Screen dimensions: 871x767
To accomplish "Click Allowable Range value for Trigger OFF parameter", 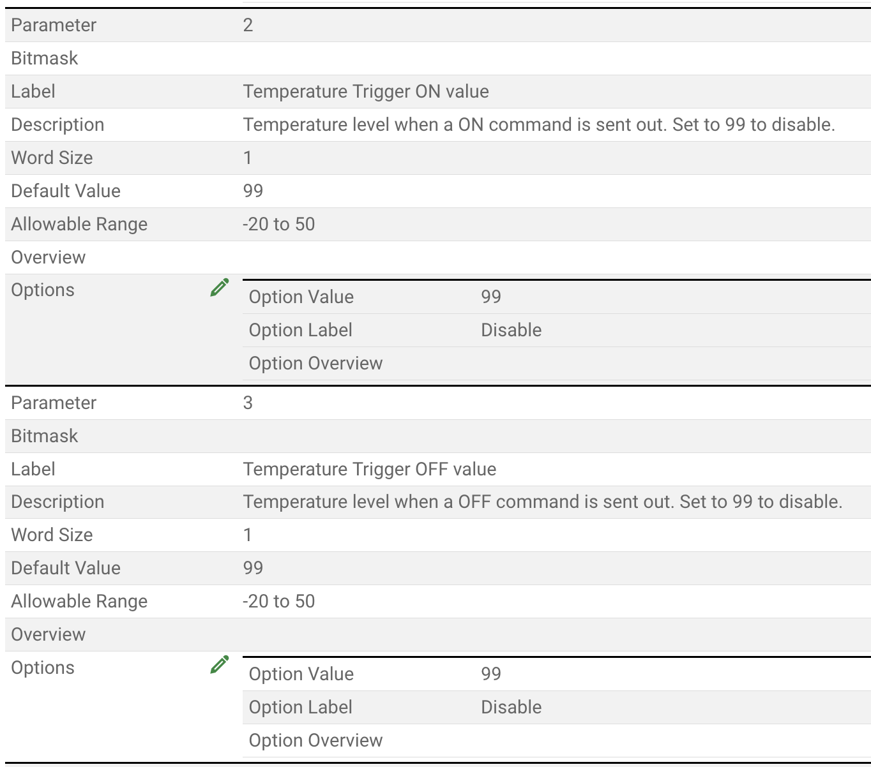I will [279, 601].
